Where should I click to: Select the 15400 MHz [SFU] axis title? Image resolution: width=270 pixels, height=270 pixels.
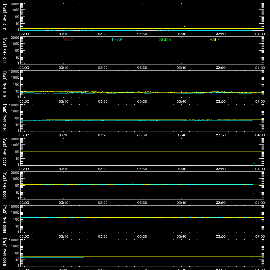pos(4,253)
